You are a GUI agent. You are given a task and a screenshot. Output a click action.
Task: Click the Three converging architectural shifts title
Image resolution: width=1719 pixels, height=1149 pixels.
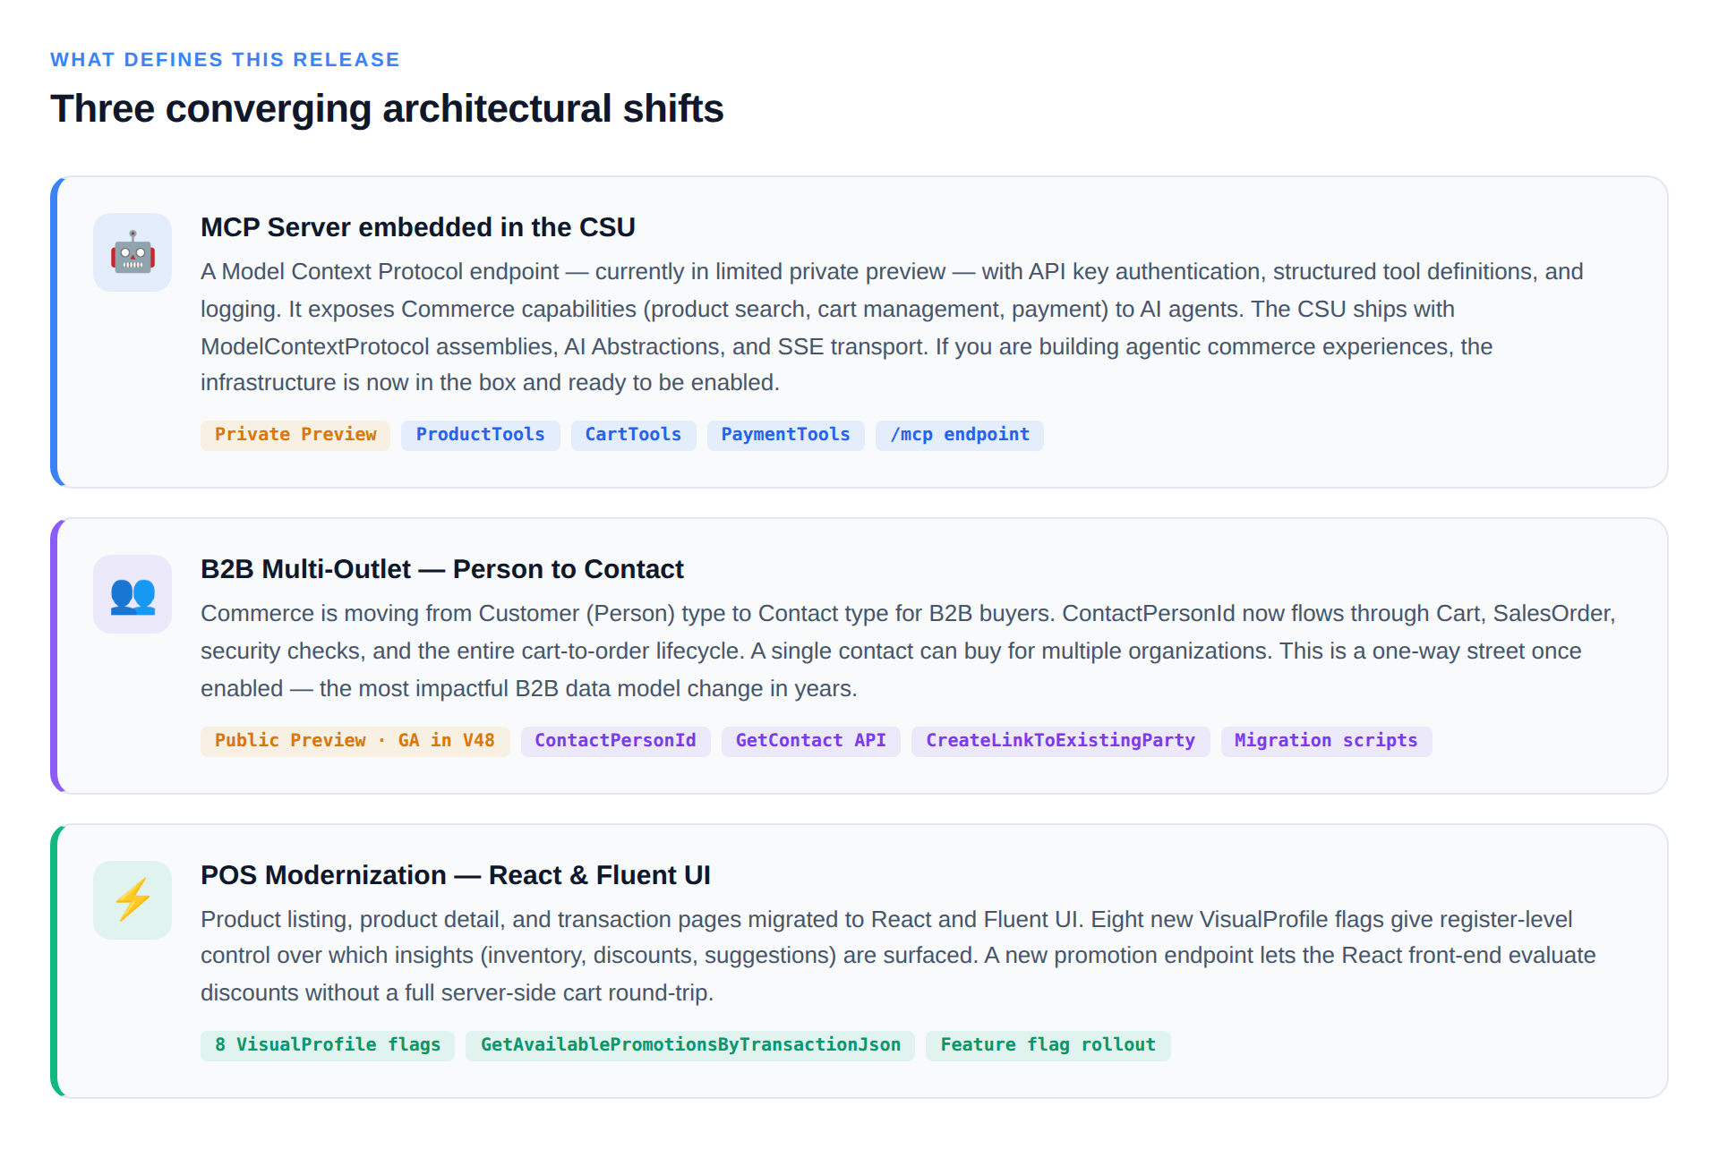pyautogui.click(x=387, y=109)
